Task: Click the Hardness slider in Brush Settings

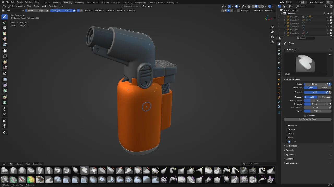Action: coord(314,104)
